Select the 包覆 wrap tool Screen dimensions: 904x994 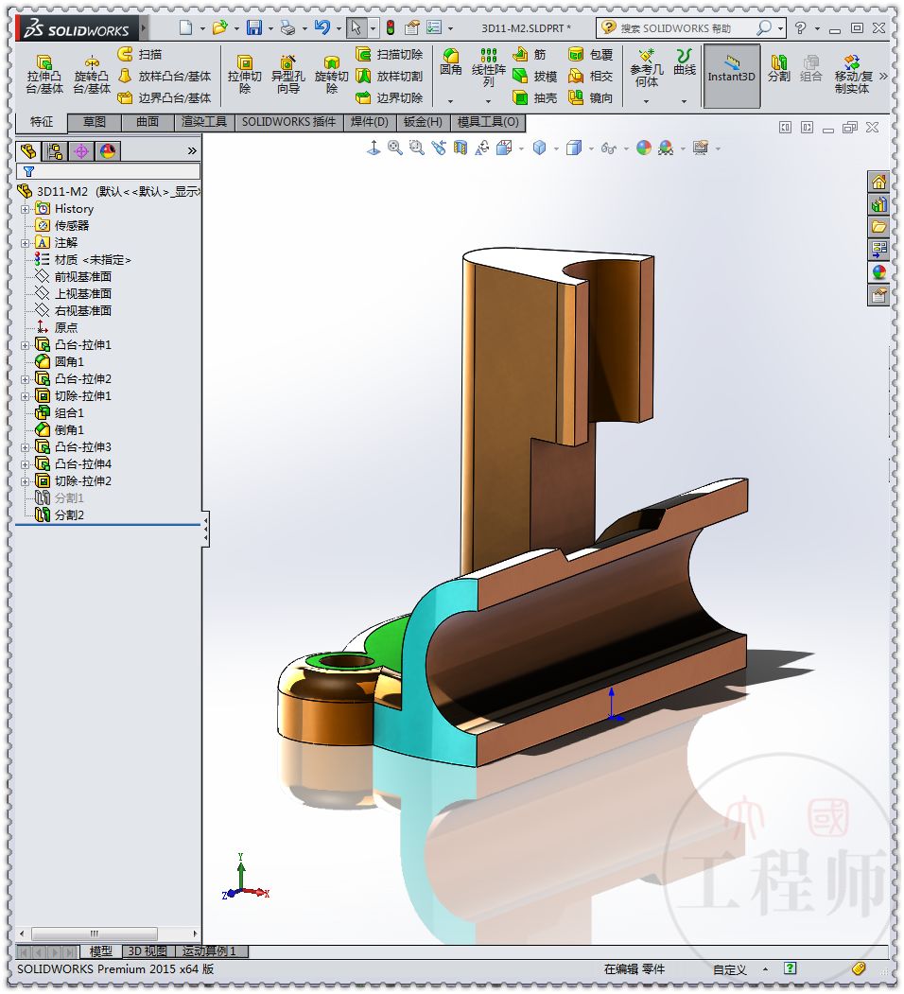tap(591, 55)
